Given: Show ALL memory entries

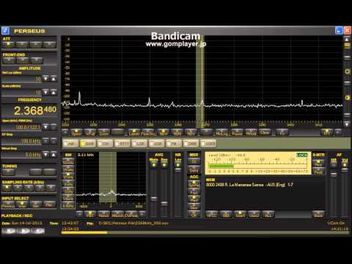Looking at the screenshot, I should 268,214.
